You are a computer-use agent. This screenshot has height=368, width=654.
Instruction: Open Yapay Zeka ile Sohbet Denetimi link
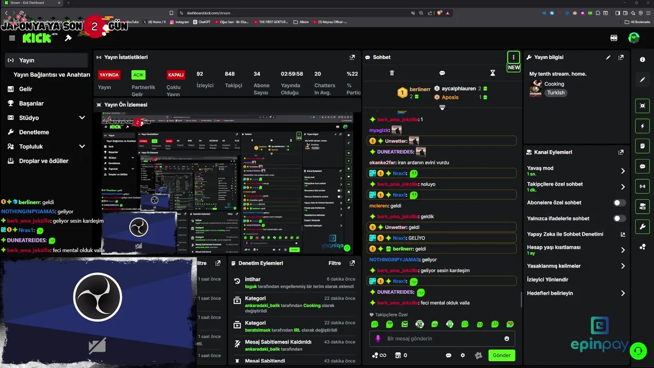(576, 234)
